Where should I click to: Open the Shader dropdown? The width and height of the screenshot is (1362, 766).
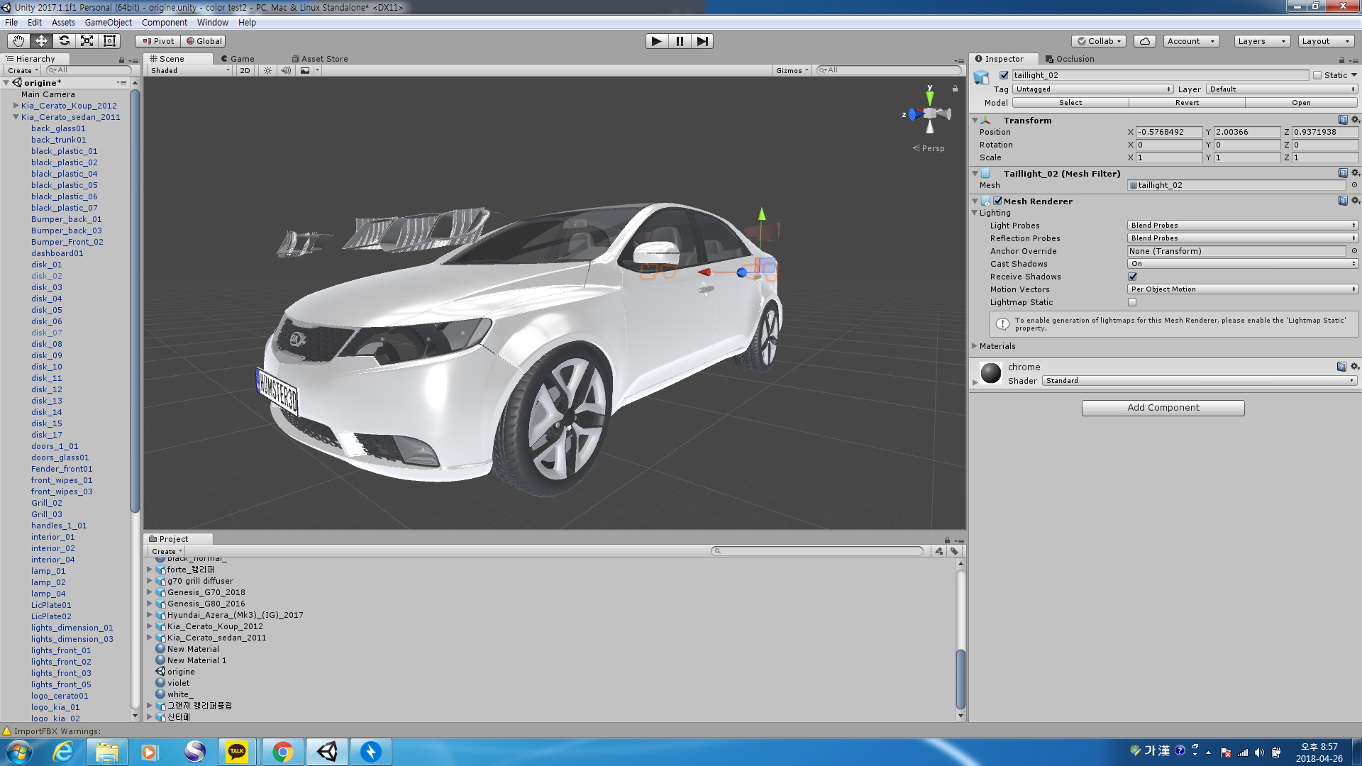tap(1200, 381)
